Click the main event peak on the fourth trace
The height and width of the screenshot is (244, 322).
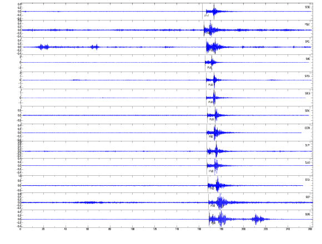click(x=212, y=62)
